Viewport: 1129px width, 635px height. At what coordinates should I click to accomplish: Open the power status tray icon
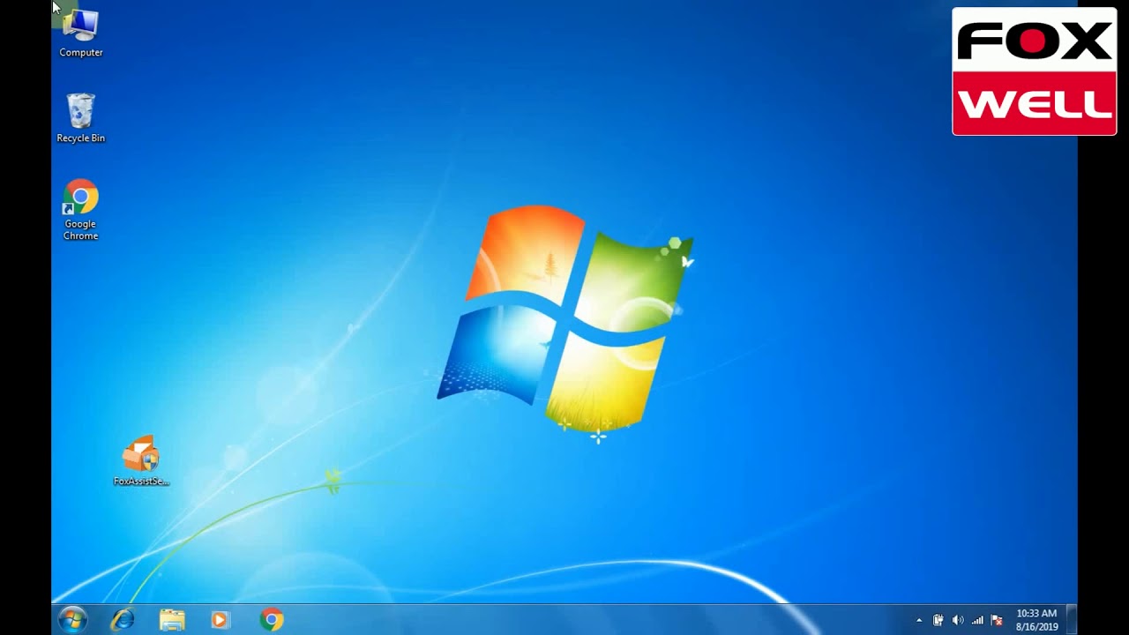pyautogui.click(x=938, y=620)
